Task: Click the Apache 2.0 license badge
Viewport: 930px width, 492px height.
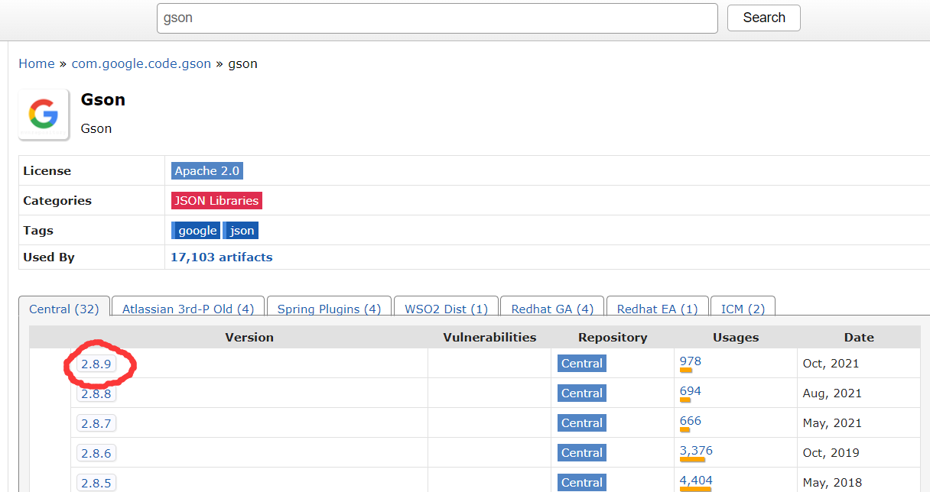Action: click(206, 171)
